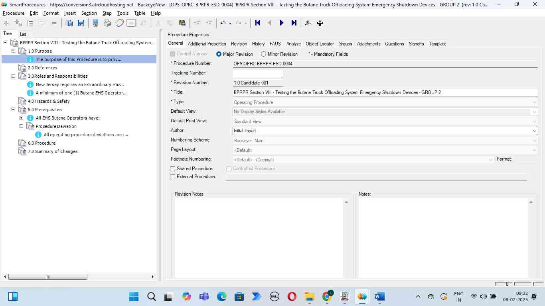Click inside the Notes text area
The height and width of the screenshot is (306, 545).
(443, 238)
